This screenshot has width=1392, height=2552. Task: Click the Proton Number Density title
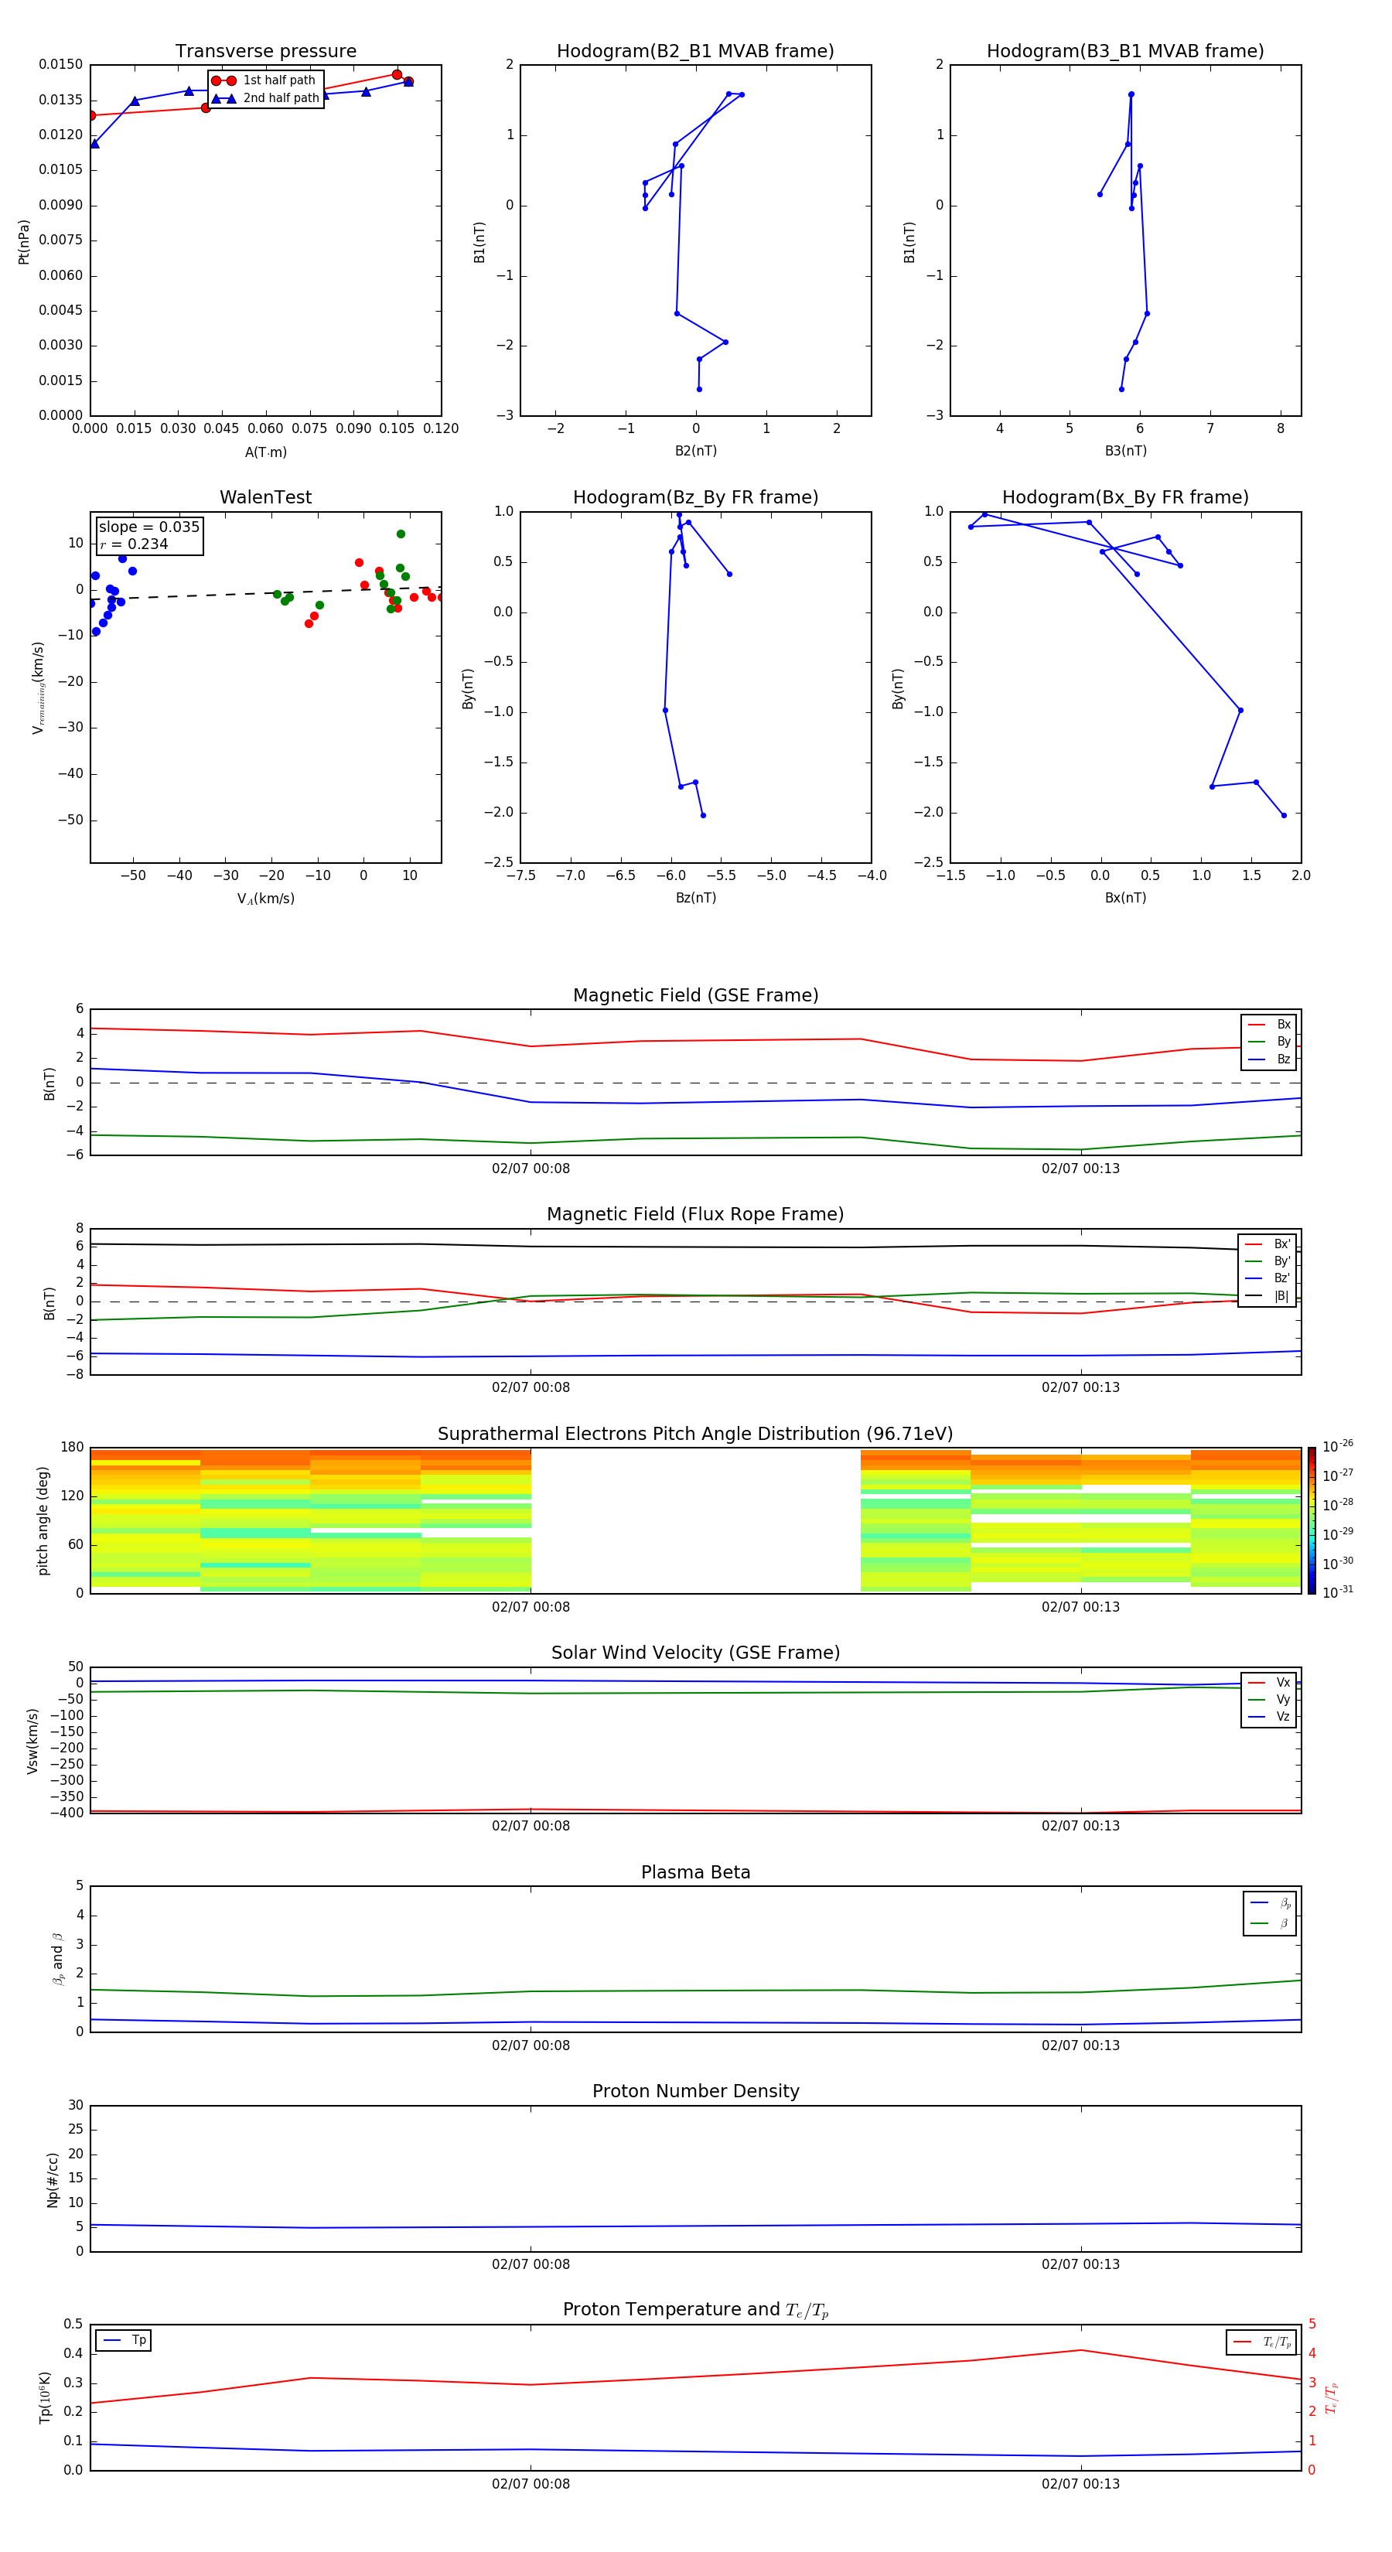click(x=695, y=2091)
